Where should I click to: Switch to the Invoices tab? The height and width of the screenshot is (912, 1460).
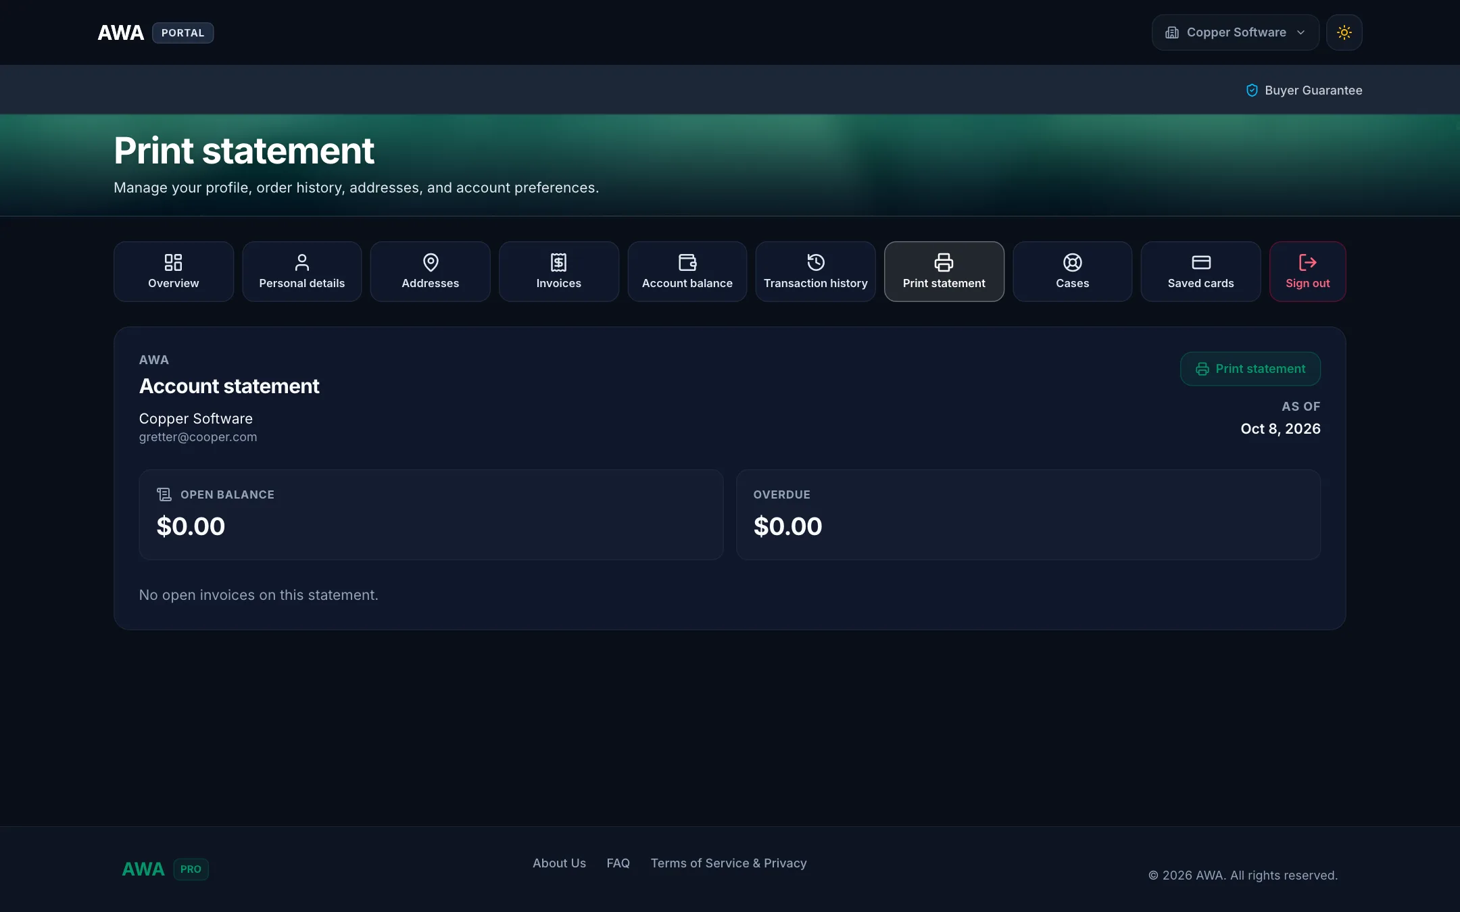pyautogui.click(x=559, y=272)
